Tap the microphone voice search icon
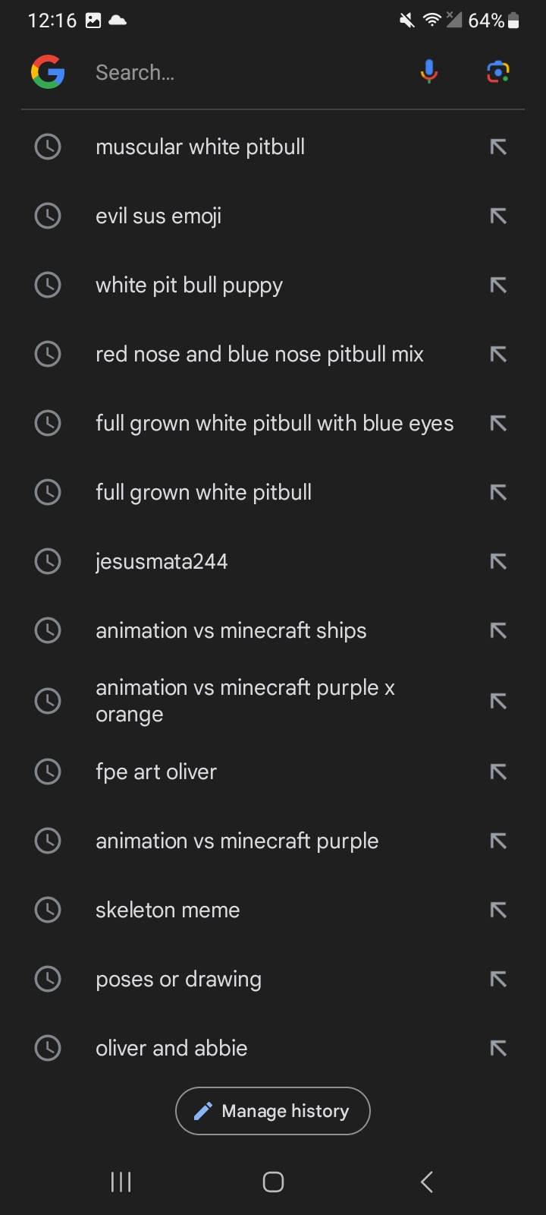Viewport: 546px width, 1215px height. [x=428, y=72]
